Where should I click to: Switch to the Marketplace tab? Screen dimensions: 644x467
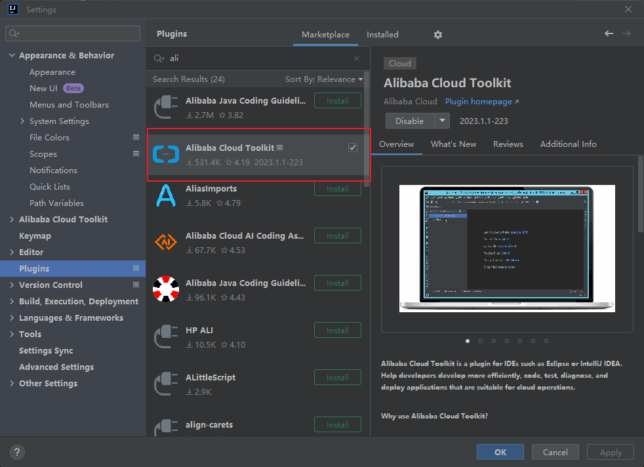point(325,35)
